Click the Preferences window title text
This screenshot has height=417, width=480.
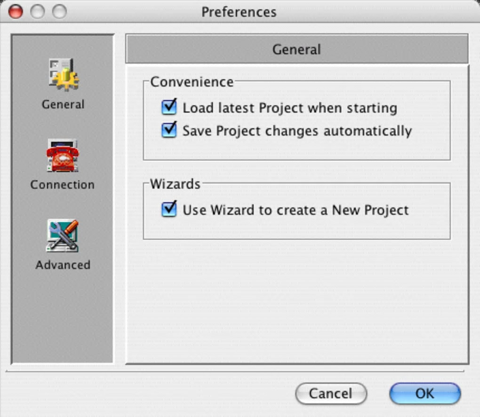click(x=239, y=12)
